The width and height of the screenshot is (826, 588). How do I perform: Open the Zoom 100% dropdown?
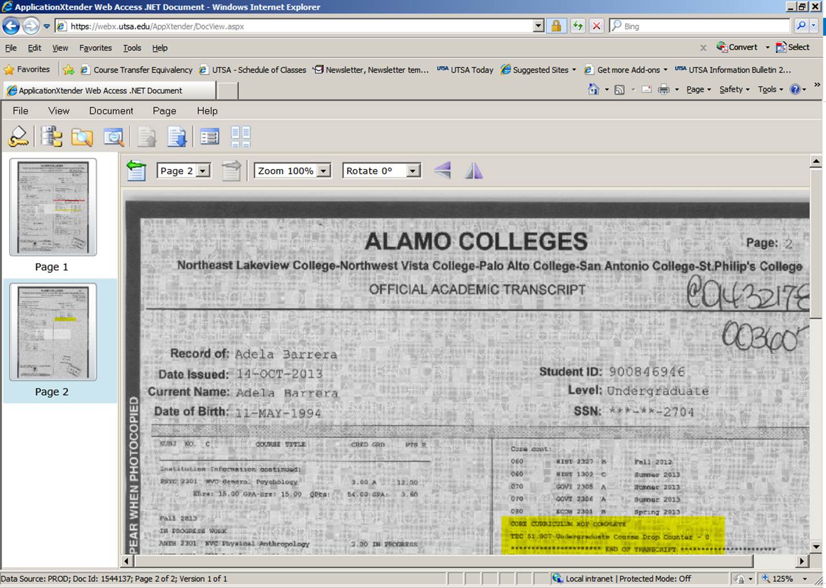[324, 171]
